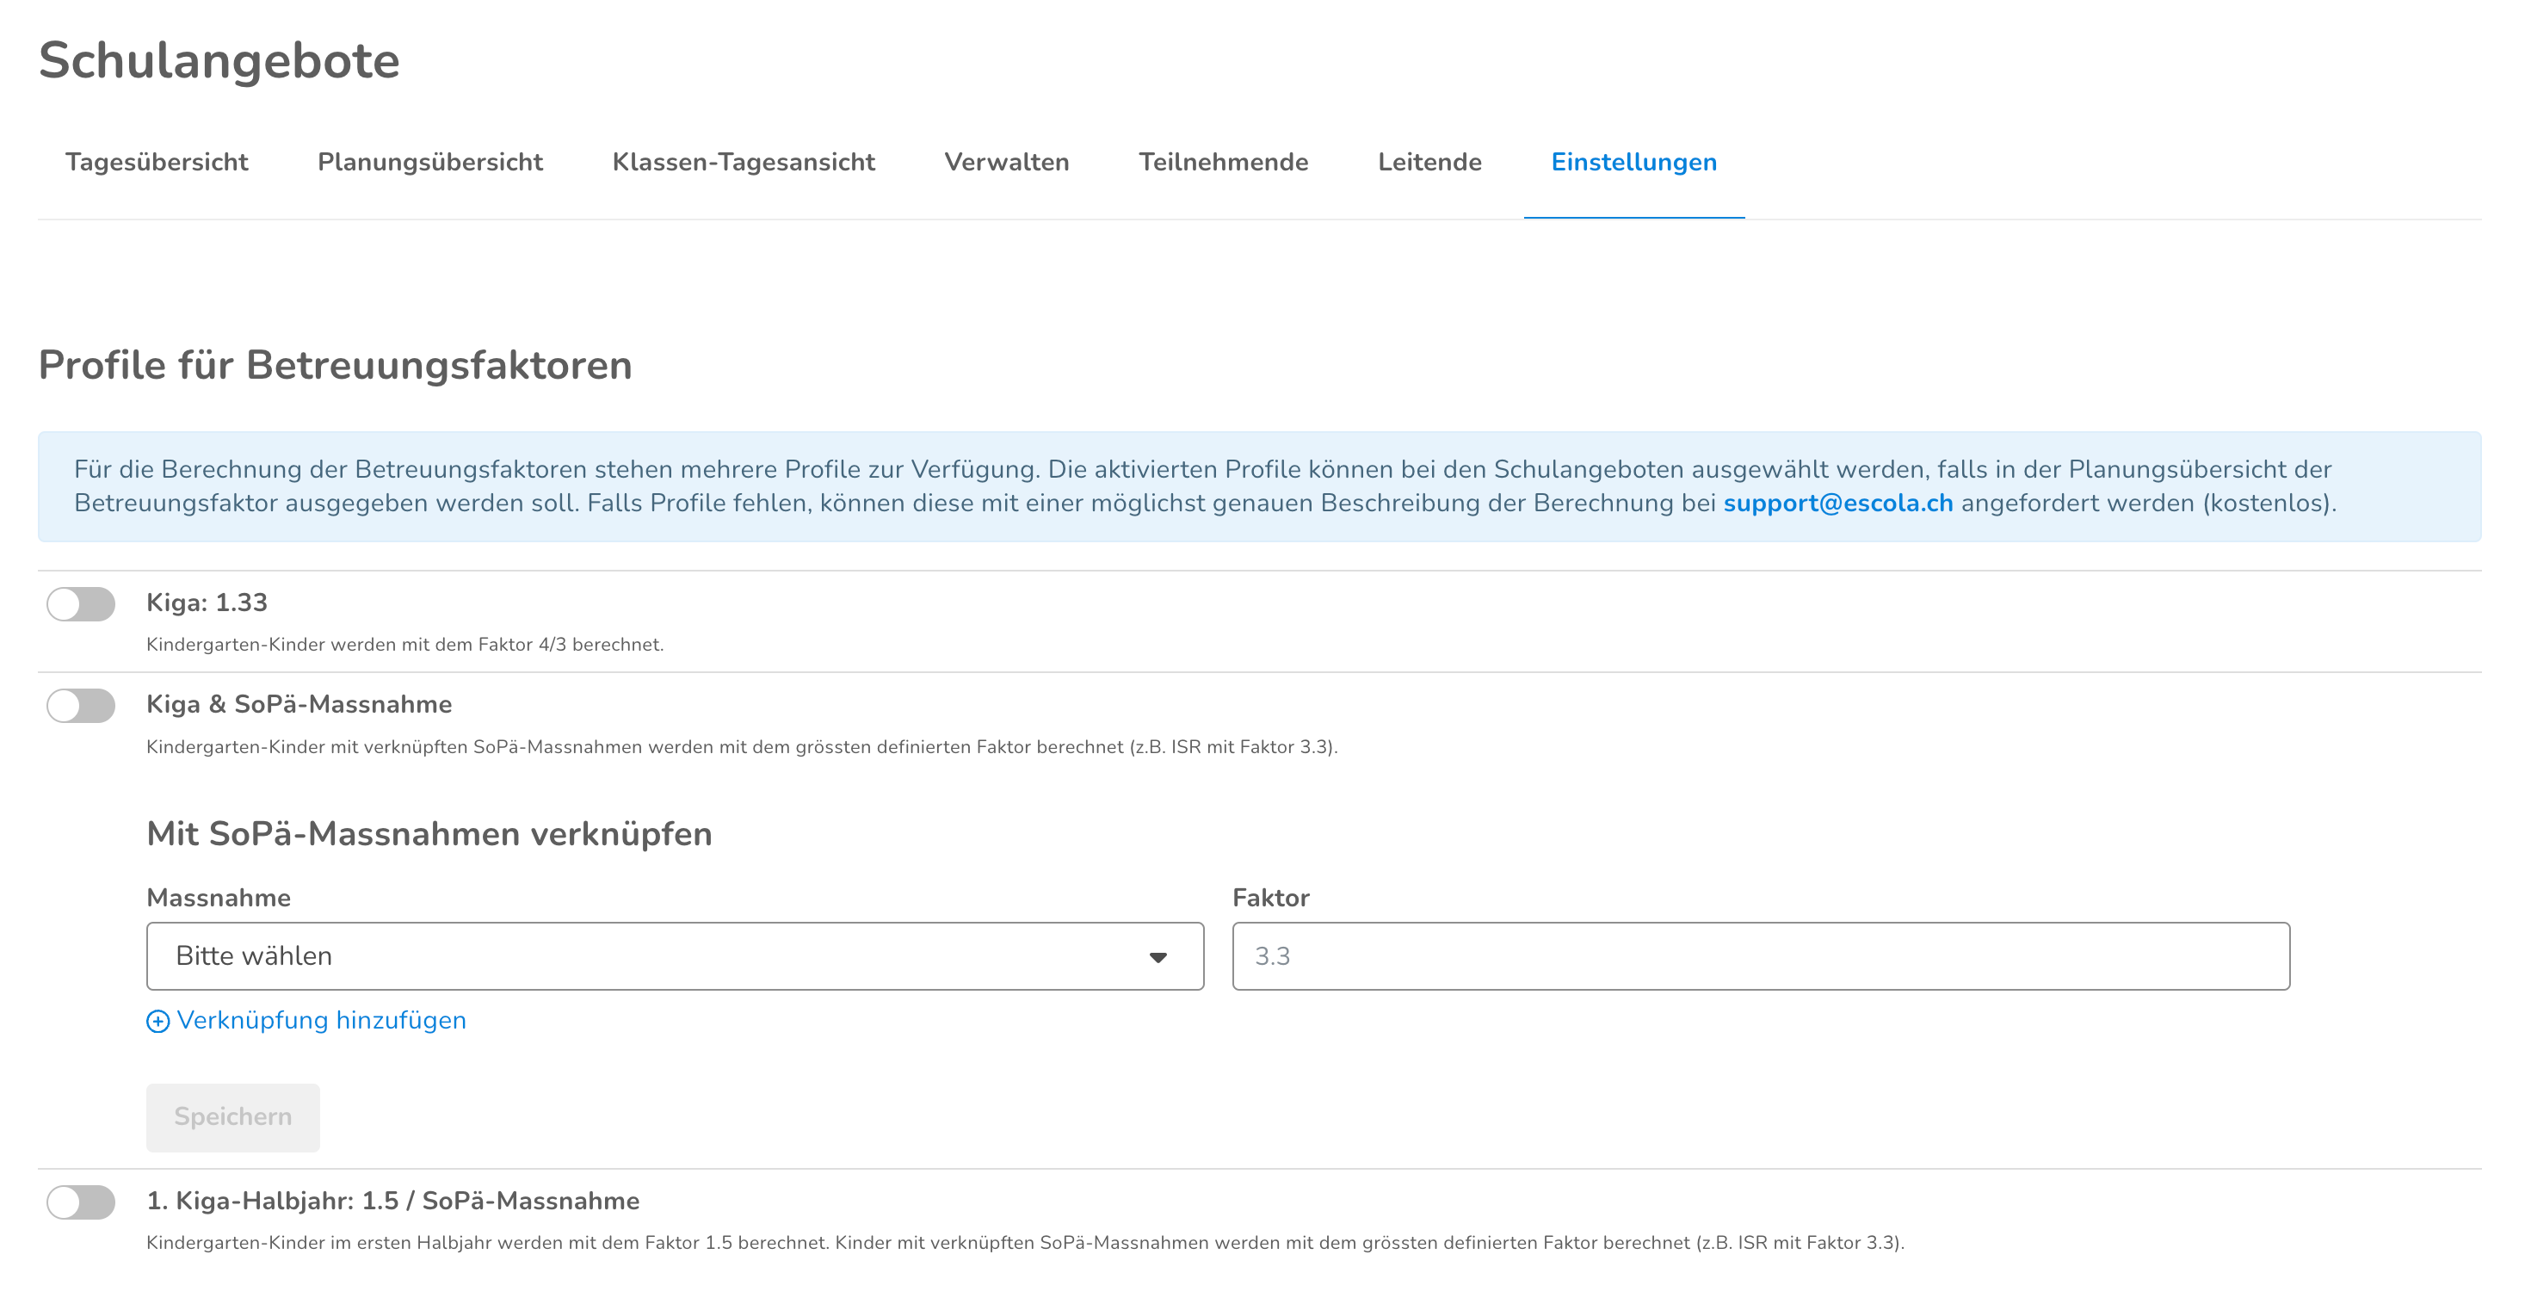Viewport: 2525px width, 1310px height.
Task: Open the Planungsübersicht tab
Action: [429, 162]
